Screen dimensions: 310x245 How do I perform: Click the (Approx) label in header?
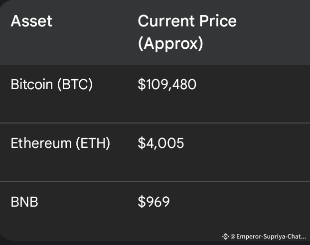pyautogui.click(x=170, y=43)
